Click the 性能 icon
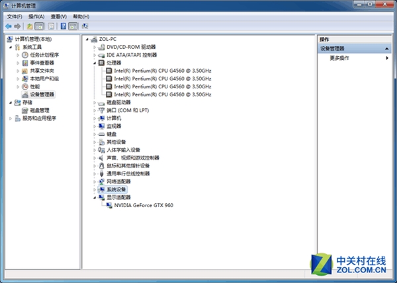 click(x=25, y=86)
